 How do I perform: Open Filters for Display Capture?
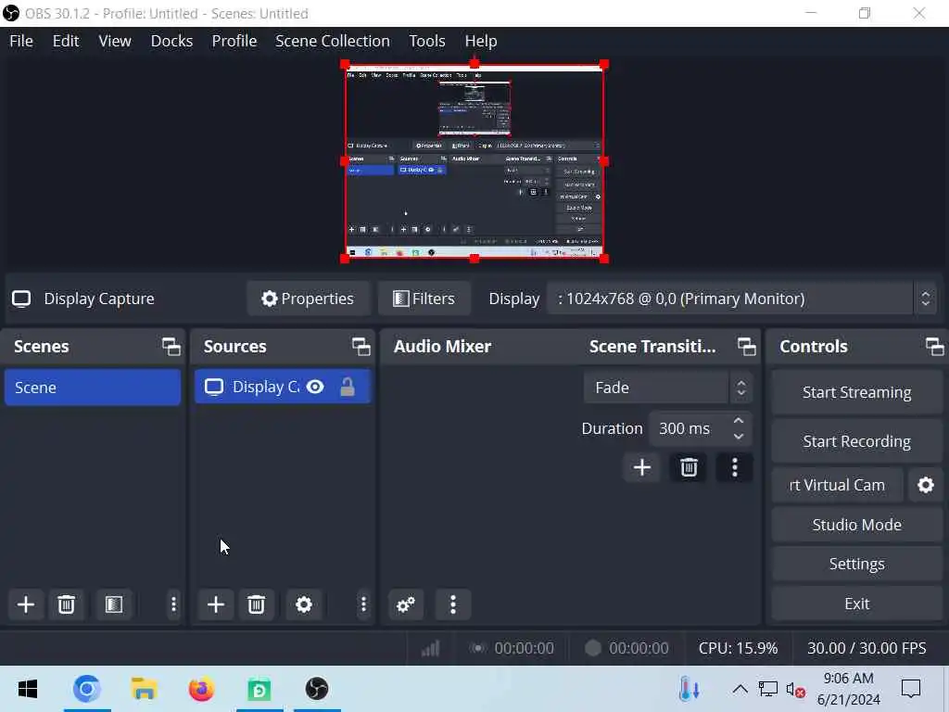(x=424, y=299)
